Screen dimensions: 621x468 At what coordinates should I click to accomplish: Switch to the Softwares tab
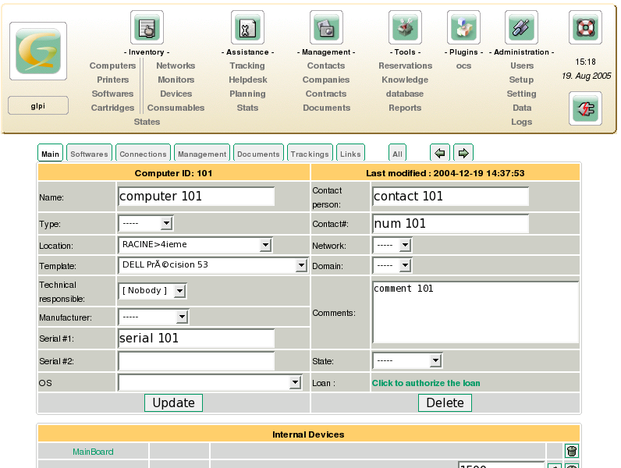click(89, 154)
